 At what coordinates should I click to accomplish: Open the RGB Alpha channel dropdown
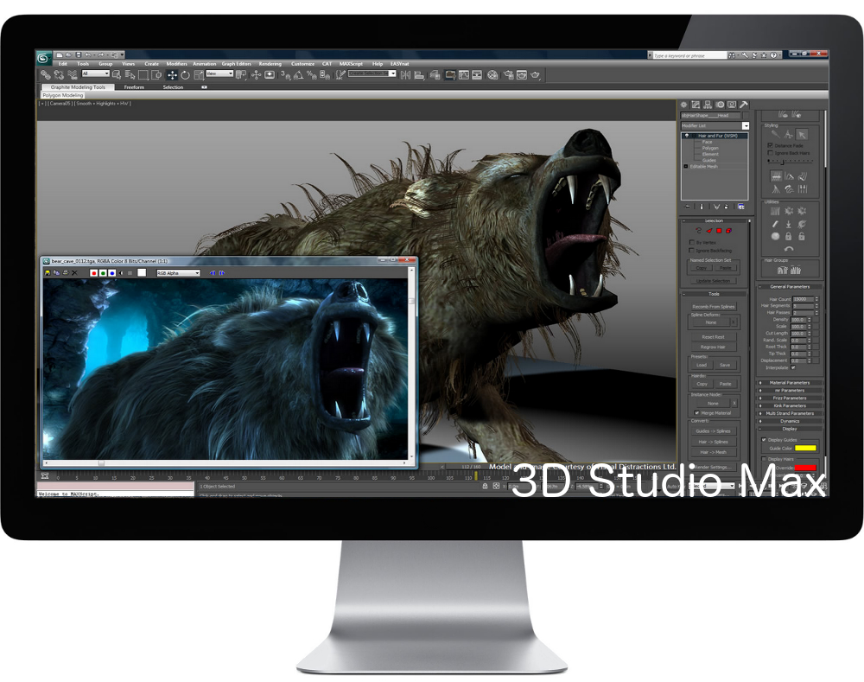pyautogui.click(x=178, y=273)
